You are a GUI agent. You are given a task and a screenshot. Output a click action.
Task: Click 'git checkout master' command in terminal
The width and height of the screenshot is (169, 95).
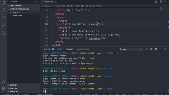pyautogui.click(x=56, y=56)
